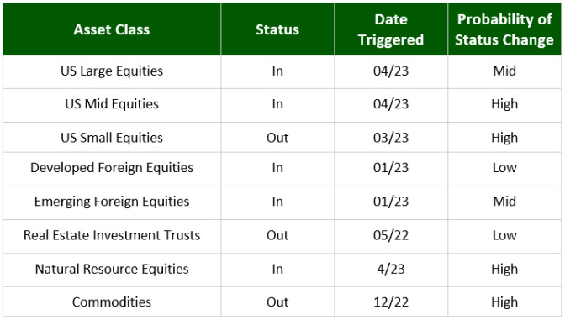This screenshot has width=565, height=320.
Task: Select the Mid probability for US Large Equities
Action: coord(504,71)
